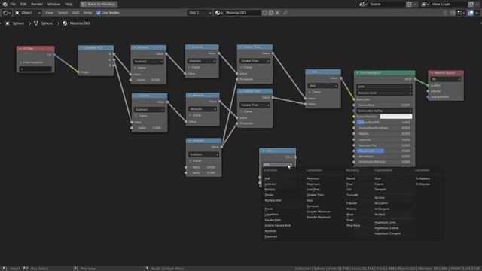
Task: Click the parent node tree icon
Action: click(445, 13)
